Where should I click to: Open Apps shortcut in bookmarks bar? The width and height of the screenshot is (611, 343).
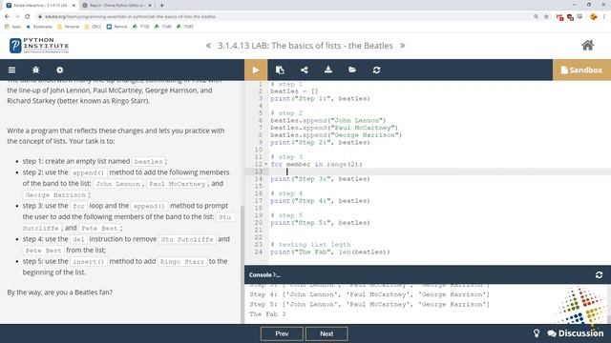point(12,27)
